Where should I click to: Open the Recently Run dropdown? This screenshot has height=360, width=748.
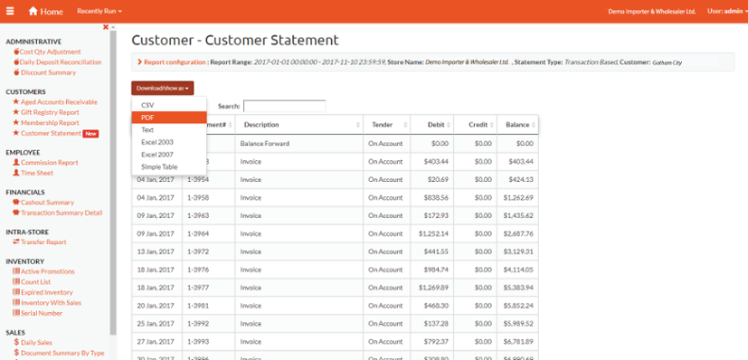coord(99,11)
